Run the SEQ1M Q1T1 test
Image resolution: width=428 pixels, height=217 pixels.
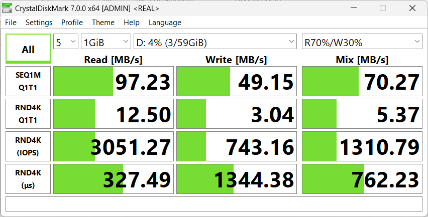click(x=28, y=81)
